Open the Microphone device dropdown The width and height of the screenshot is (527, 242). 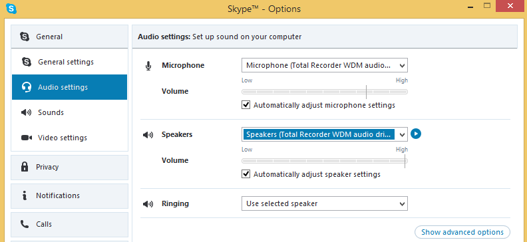pyautogui.click(x=325, y=65)
